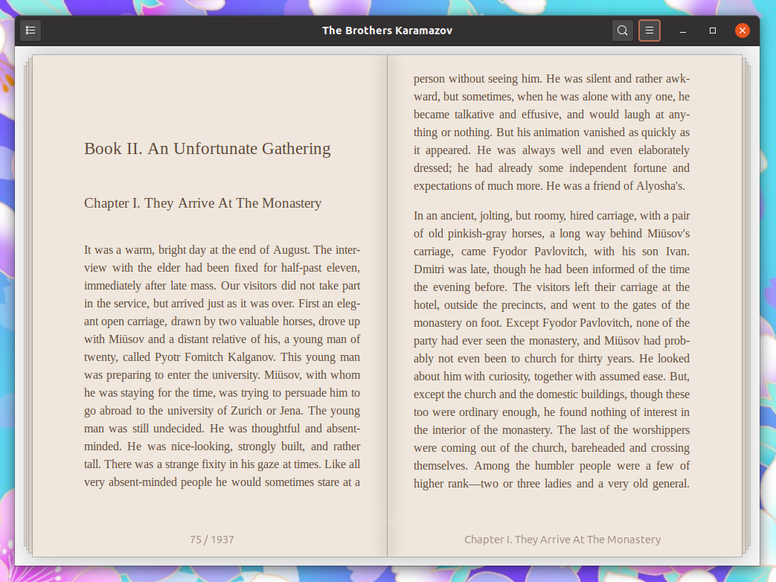Minimize the Foliate reader window

pos(682,31)
